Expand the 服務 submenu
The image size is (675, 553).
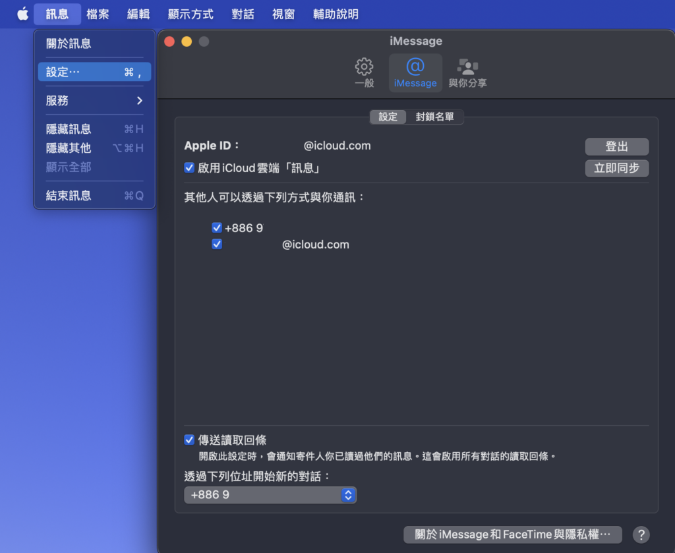pos(94,101)
